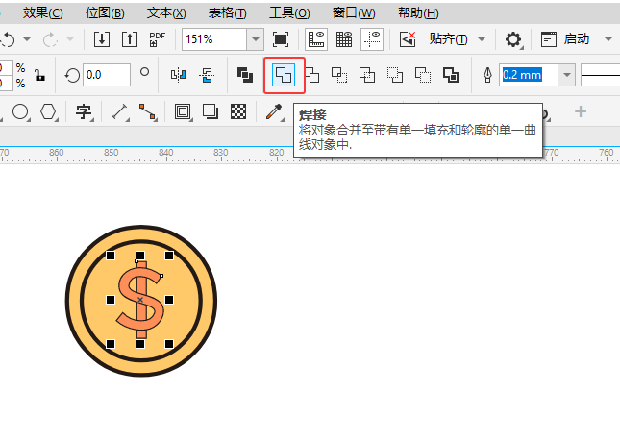Click the simplify icon
Image resolution: width=620 pixels, height=441 pixels.
point(367,75)
